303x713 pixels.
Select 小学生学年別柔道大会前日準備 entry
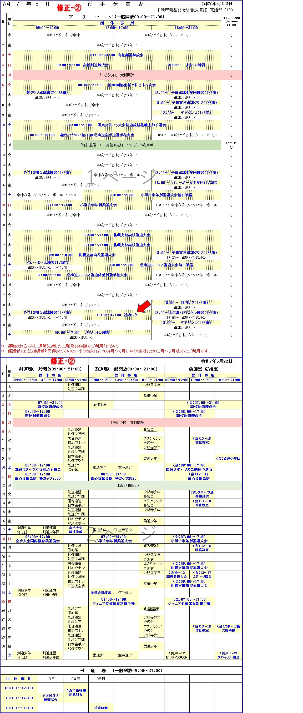[152, 195]
